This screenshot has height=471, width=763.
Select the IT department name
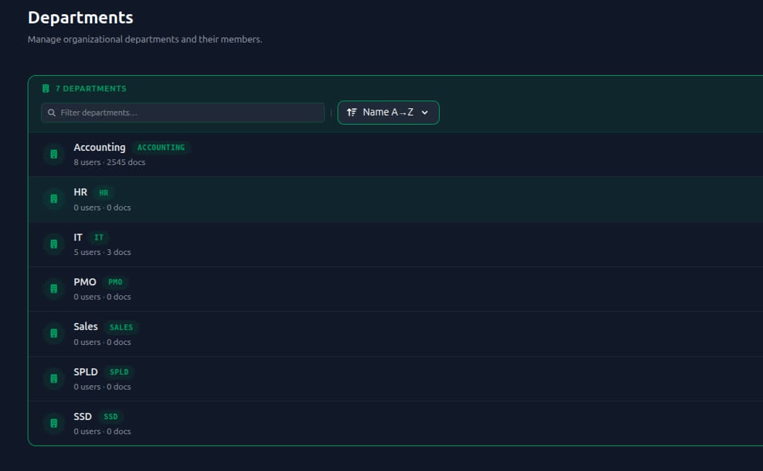tap(78, 237)
